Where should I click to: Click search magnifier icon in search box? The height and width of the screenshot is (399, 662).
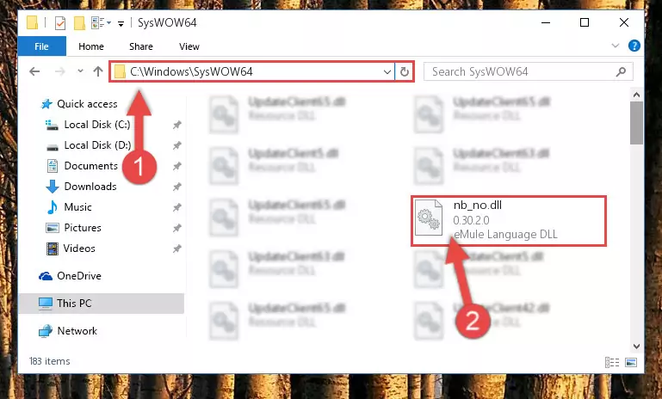coord(621,71)
